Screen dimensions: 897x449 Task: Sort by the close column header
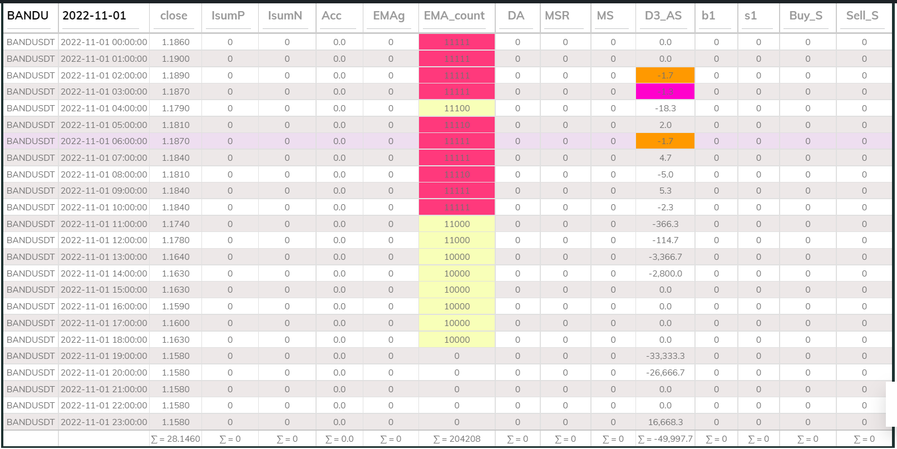coord(174,16)
